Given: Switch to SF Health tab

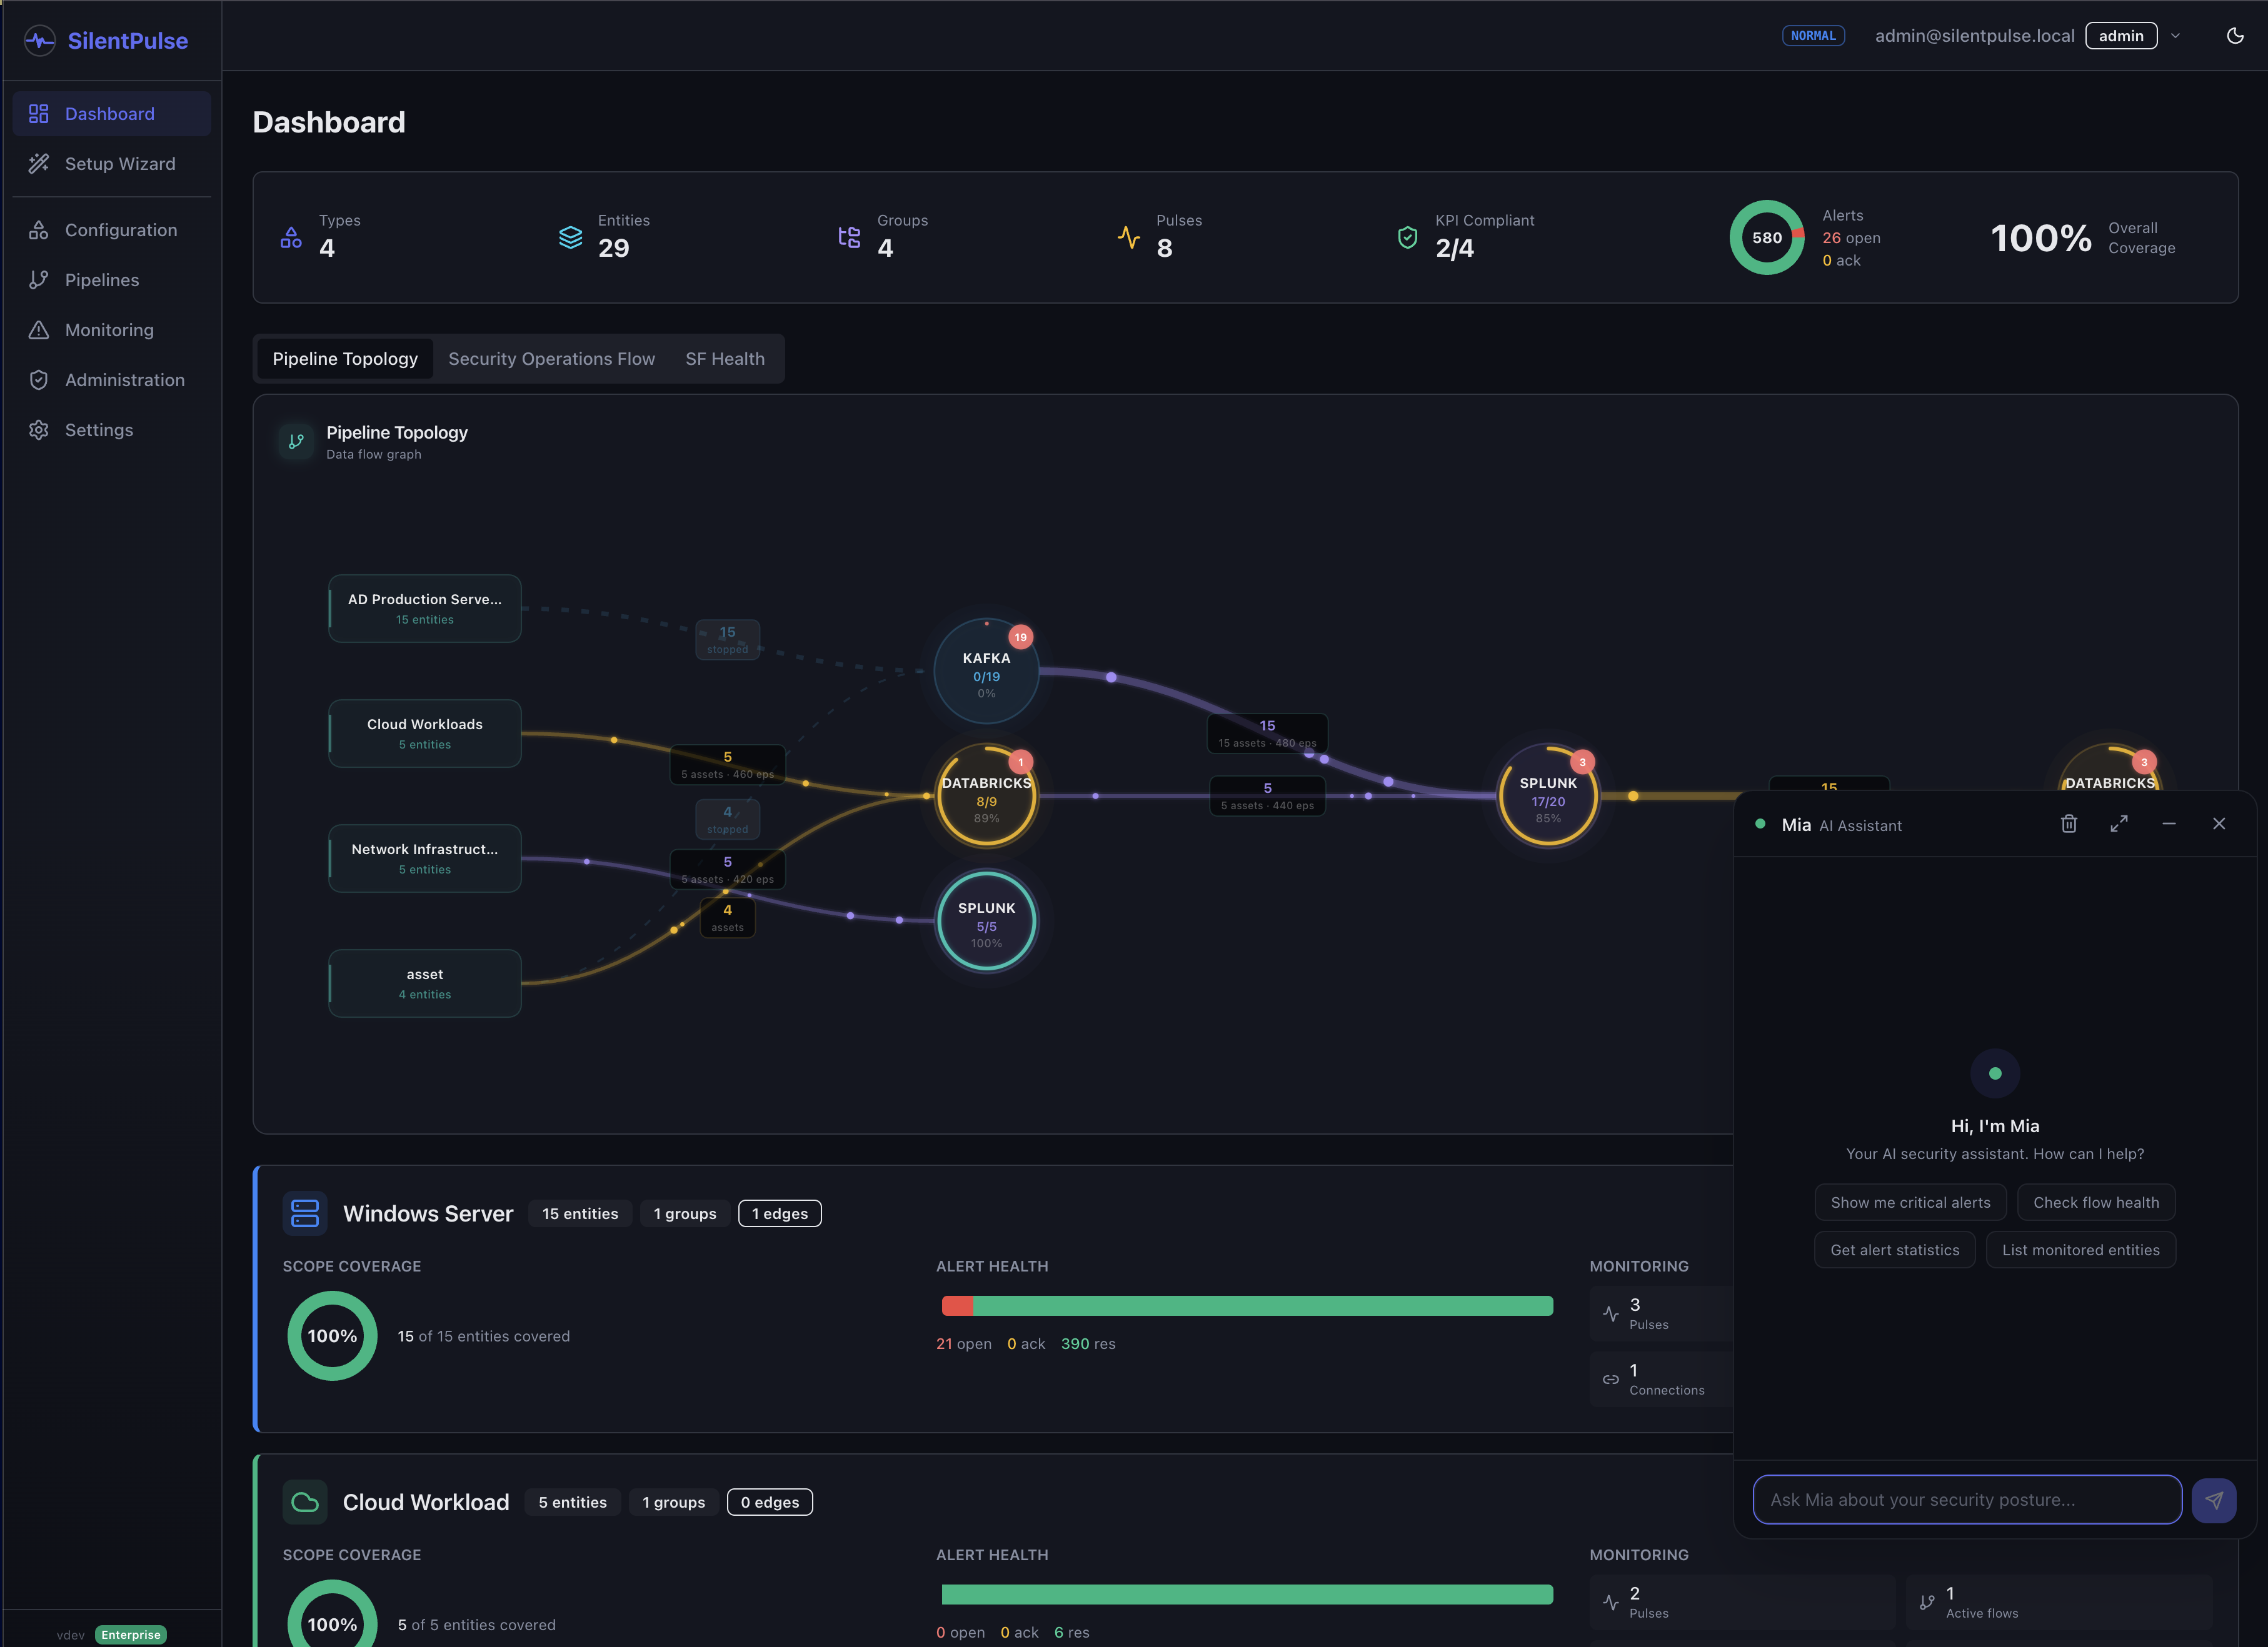Looking at the screenshot, I should pos(725,359).
